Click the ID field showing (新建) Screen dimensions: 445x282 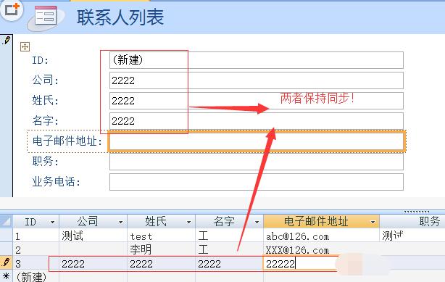click(257, 60)
